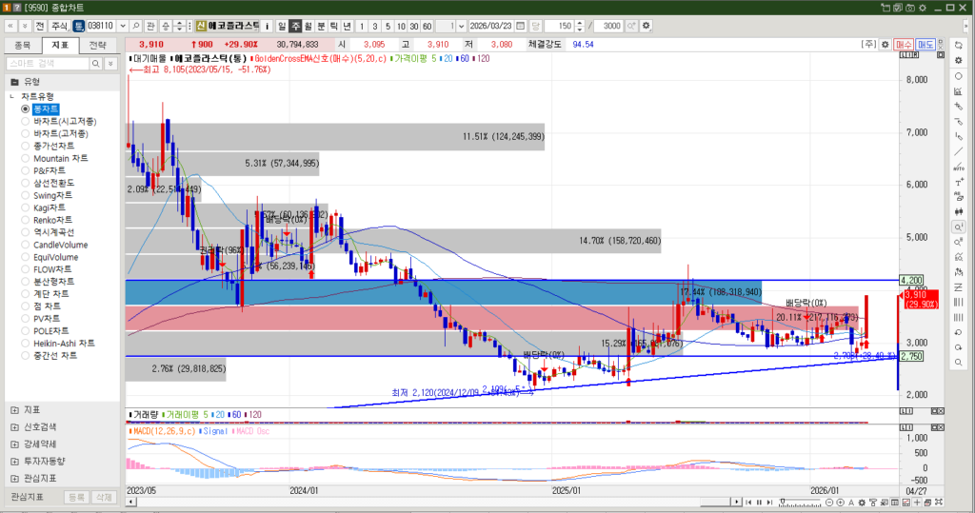The width and height of the screenshot is (975, 513).
Task: Click the red 매수 buy button
Action: click(903, 45)
